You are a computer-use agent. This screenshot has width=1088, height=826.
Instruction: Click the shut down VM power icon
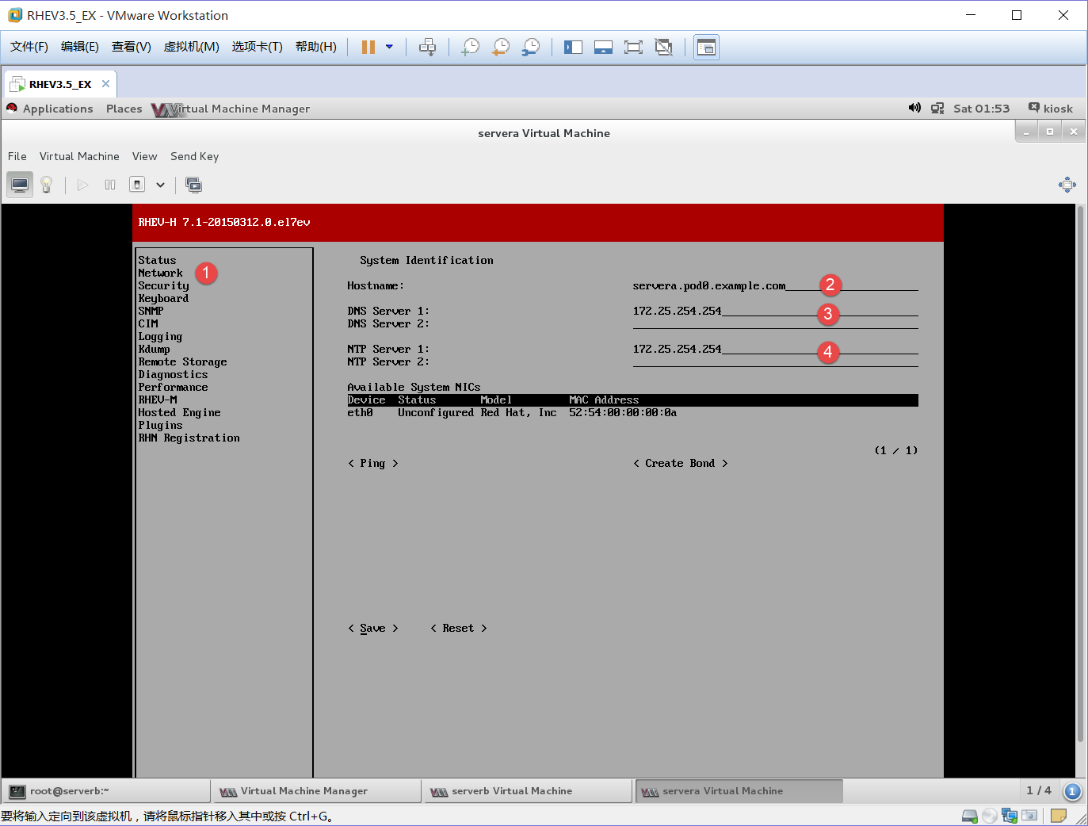pos(137,185)
